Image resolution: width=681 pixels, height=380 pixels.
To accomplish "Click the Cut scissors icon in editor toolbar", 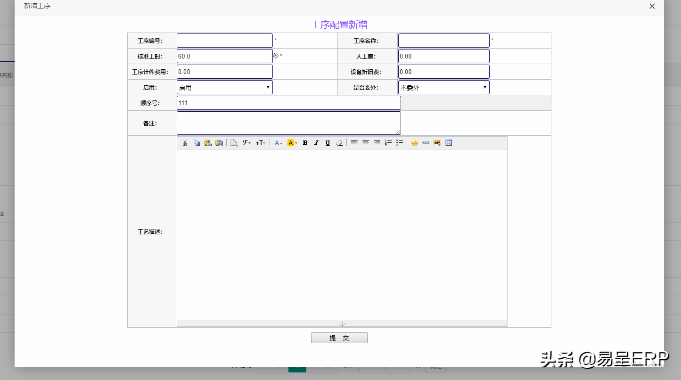I will tap(185, 143).
